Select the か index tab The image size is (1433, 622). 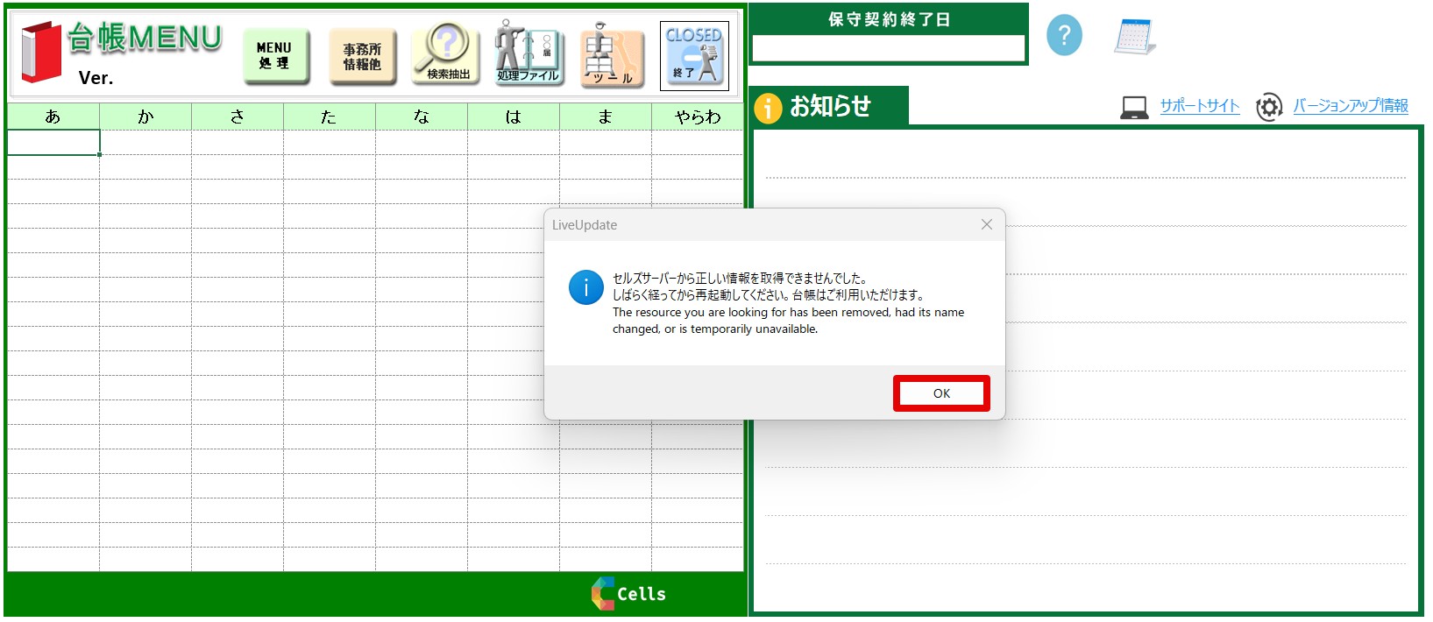coord(145,117)
